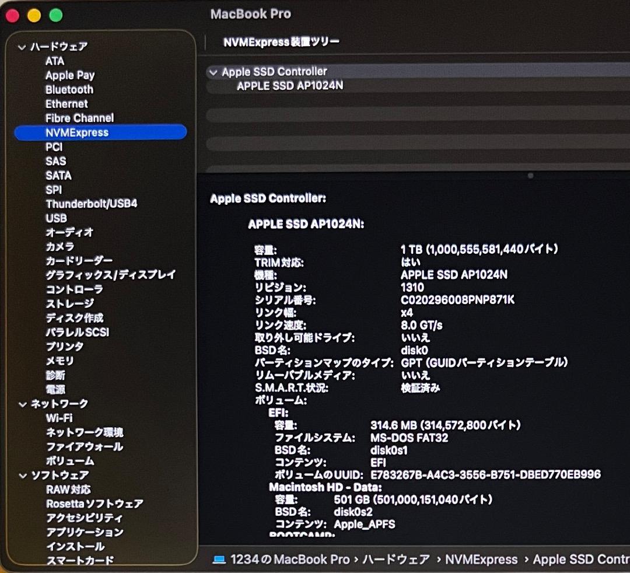The width and height of the screenshot is (630, 573).
Task: Select USB in the hardware list
Action: click(55, 218)
